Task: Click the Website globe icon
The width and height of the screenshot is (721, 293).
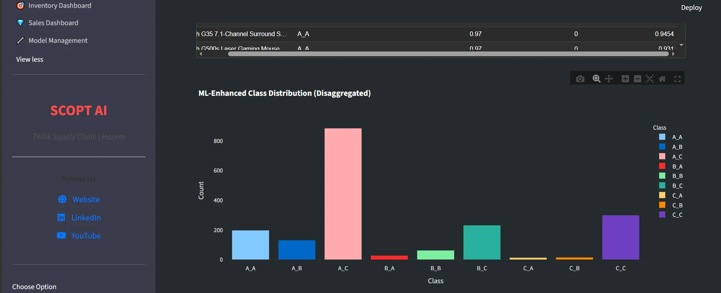Action: point(62,200)
